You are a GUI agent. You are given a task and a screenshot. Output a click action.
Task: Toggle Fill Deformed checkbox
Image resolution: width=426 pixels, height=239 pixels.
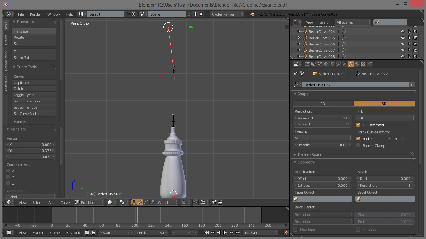point(358,125)
